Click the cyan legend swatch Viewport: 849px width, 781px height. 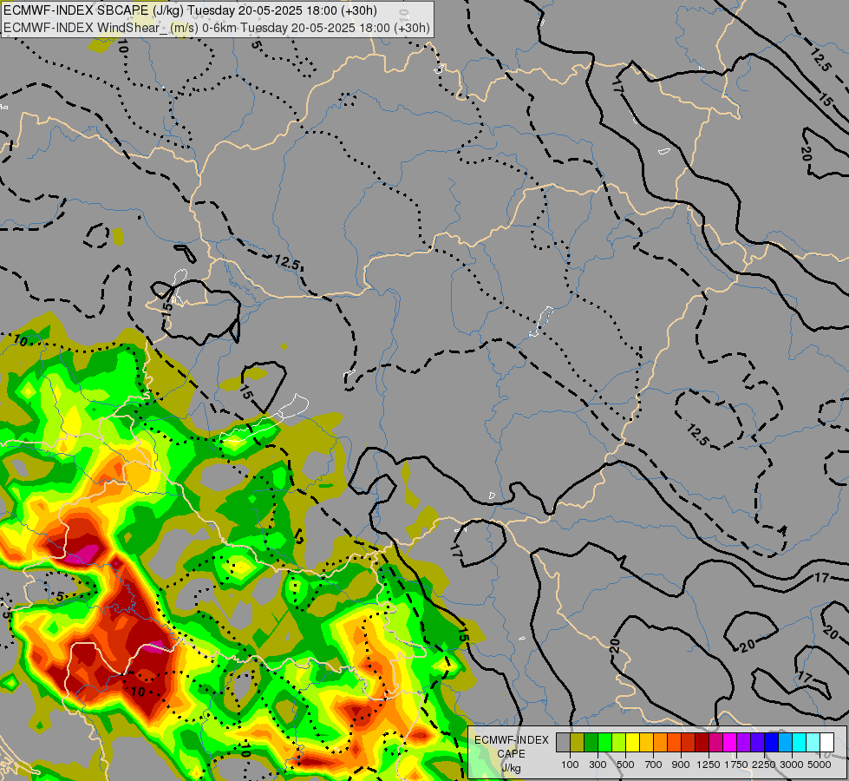[800, 742]
